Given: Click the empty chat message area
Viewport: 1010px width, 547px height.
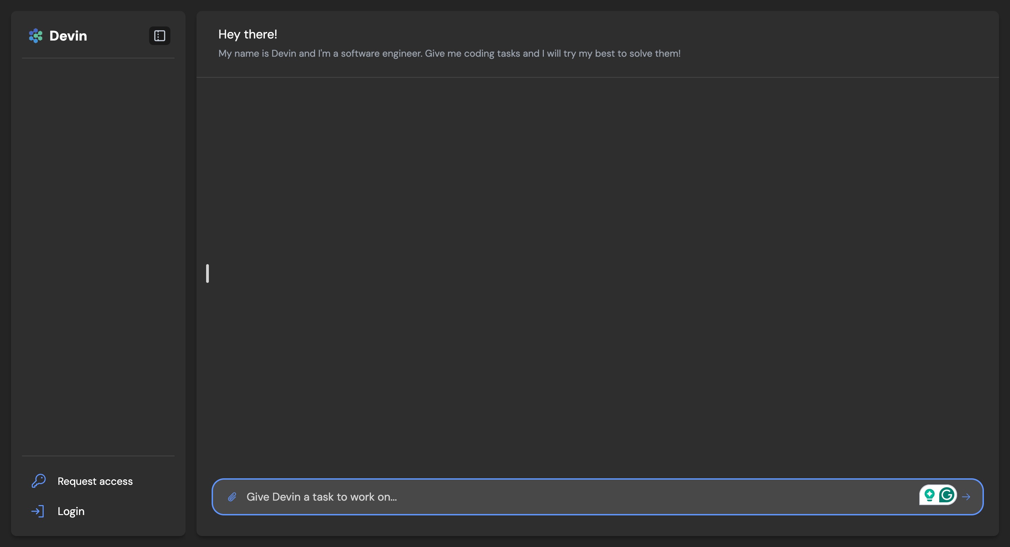Looking at the screenshot, I should point(597,275).
